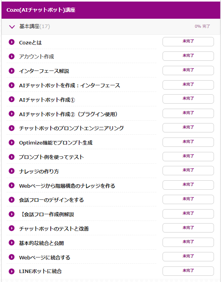Viewport: 221px width, 282px height.
Task: Click the play icon for インターフェース解説
Action: 12,71
